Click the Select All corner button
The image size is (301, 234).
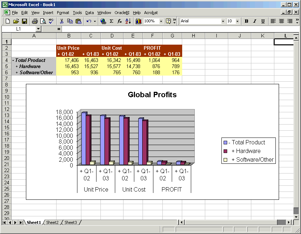pyautogui.click(x=6, y=36)
